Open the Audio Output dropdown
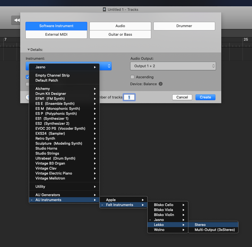This screenshot has width=252, height=247. 173,66
